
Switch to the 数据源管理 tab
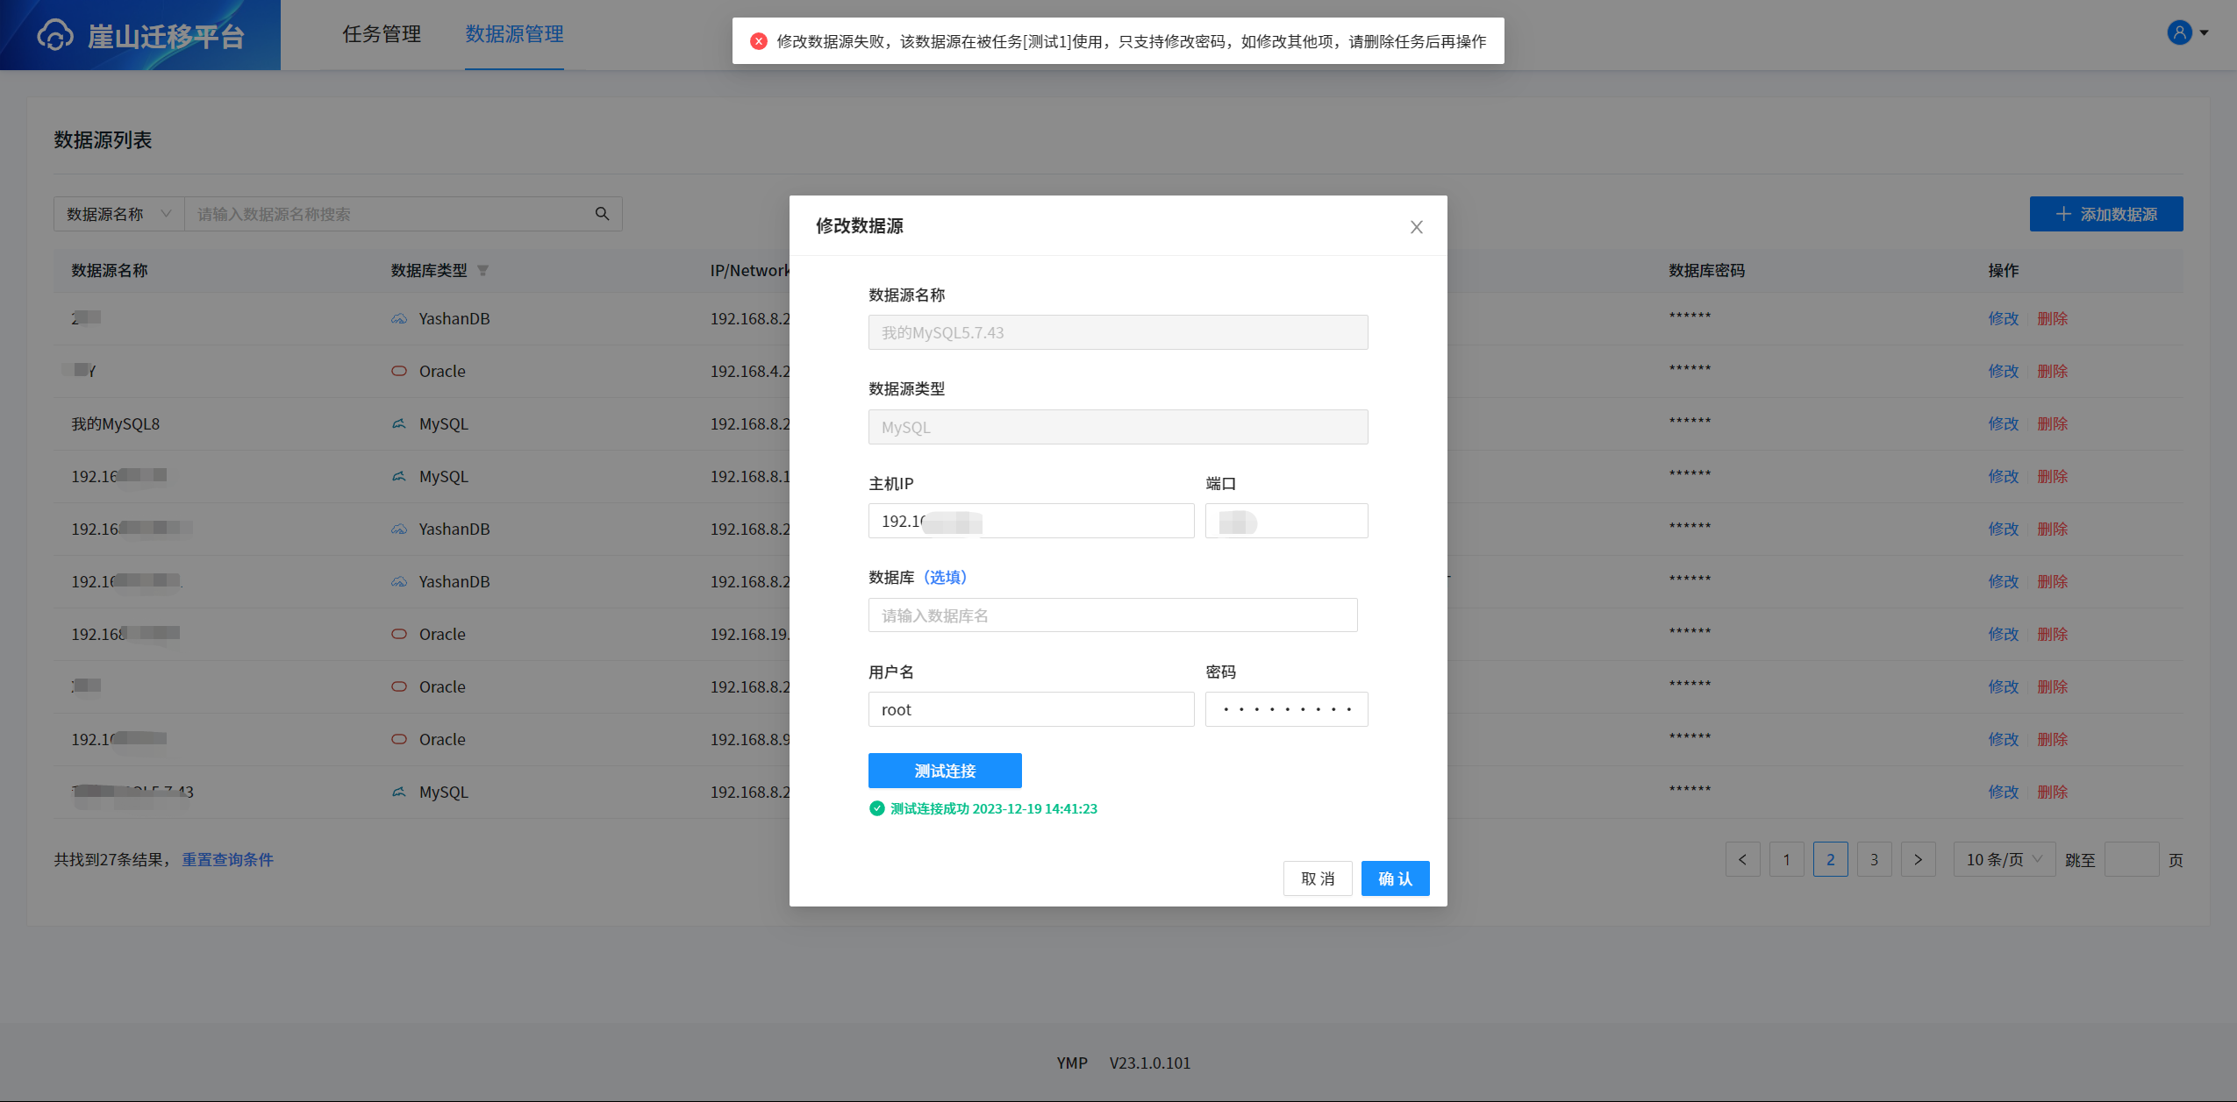[514, 34]
